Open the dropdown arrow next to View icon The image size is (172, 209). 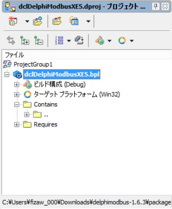click(x=88, y=21)
